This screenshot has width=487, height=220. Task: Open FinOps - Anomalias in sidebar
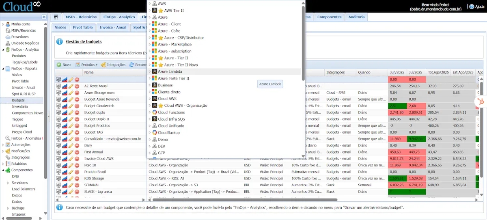pyautogui.click(x=26, y=138)
